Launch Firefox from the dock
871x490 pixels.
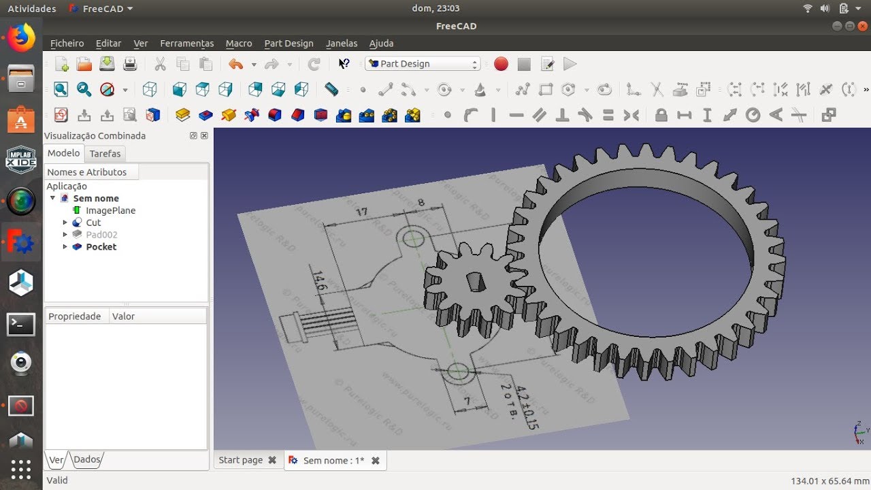tap(21, 38)
